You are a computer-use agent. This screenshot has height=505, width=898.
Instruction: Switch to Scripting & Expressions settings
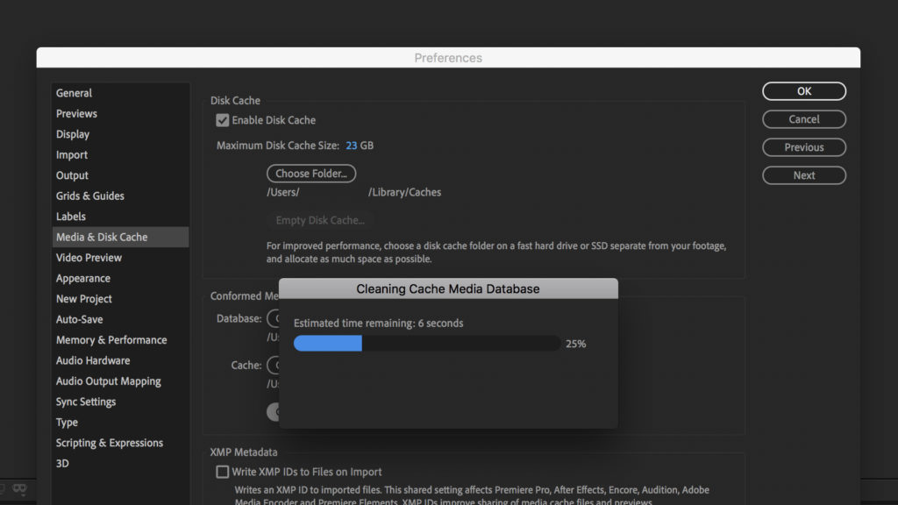click(x=110, y=443)
